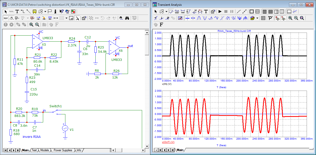Viewport: 316px width, 155px height.
Task: Click the Peak cursor function icon
Action: [198, 18]
